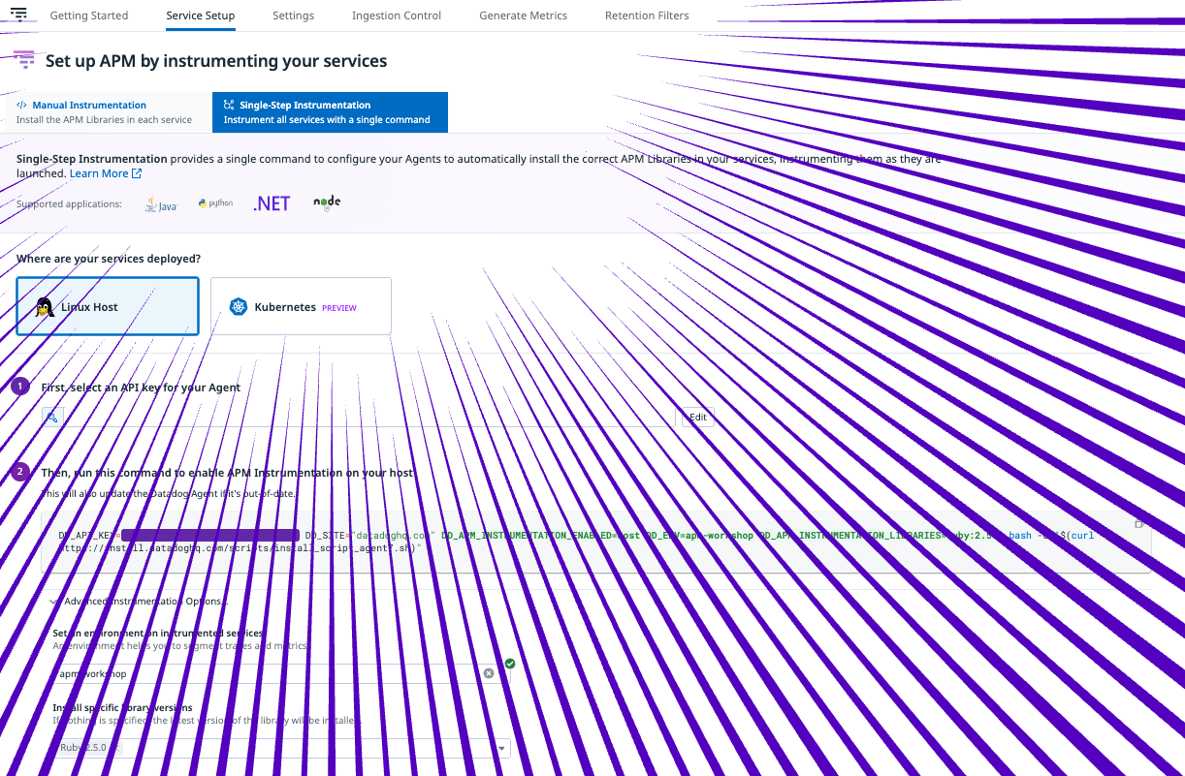Choose the Single-Step Instrumentation tab
This screenshot has height=776, width=1185.
coord(330,112)
